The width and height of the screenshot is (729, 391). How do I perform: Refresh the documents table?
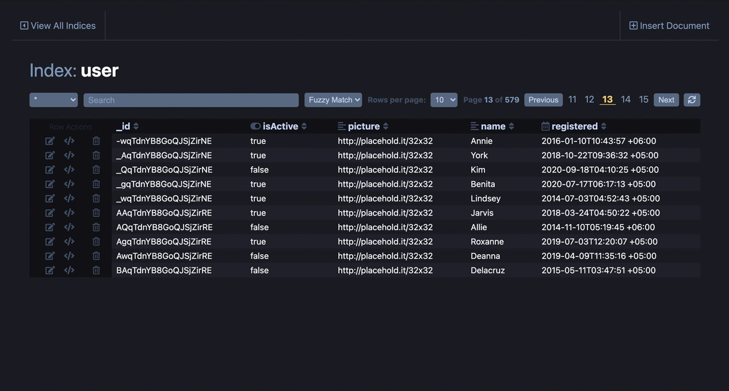coord(692,99)
